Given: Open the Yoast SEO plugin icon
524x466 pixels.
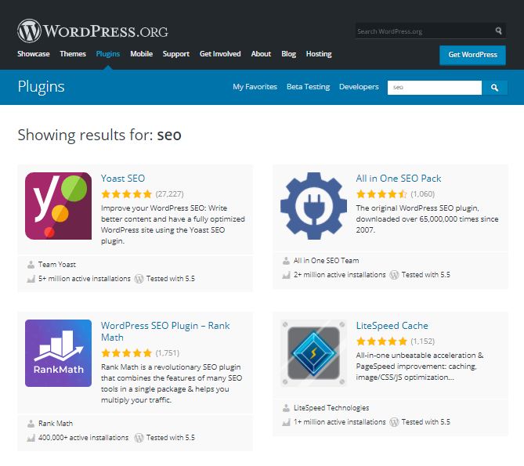Looking at the screenshot, I should (58, 206).
